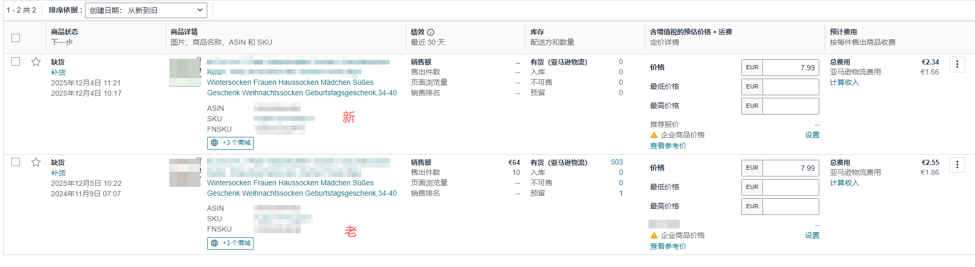This screenshot has width=975, height=267.
Task: Click the 7.99 price field in first row
Action: click(790, 68)
